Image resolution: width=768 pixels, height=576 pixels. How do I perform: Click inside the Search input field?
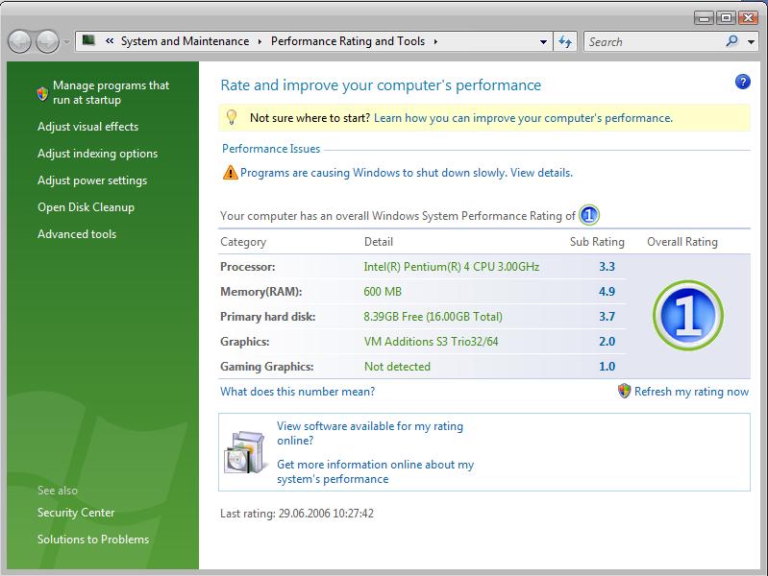coord(653,42)
